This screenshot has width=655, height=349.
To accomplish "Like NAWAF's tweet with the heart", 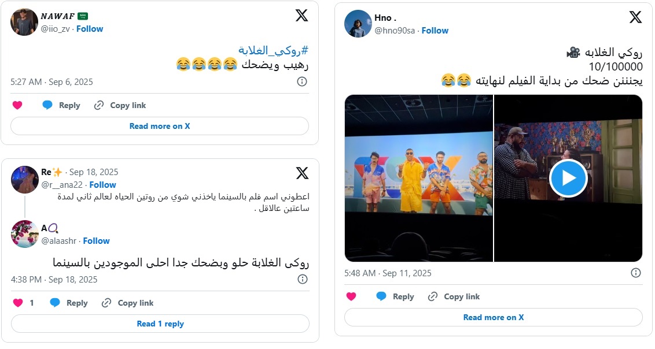I will pyautogui.click(x=17, y=105).
